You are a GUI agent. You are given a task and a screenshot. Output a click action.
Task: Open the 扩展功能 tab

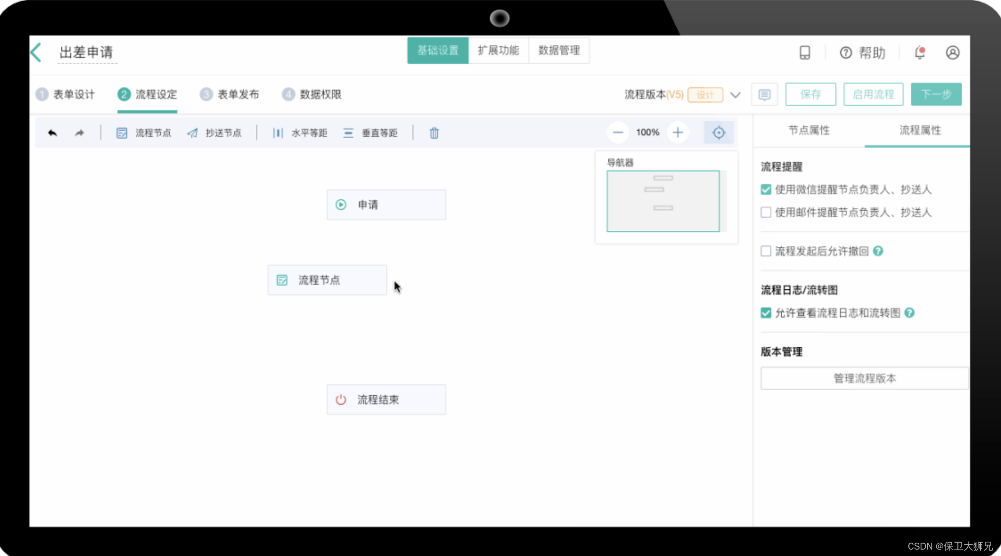(x=498, y=50)
